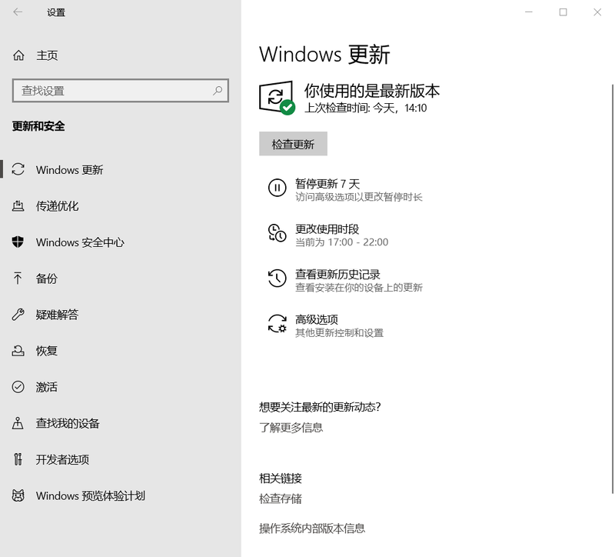Viewport: 615px width, 557px height.
Task: Focus the 查找设置 search field
Action: [x=121, y=91]
